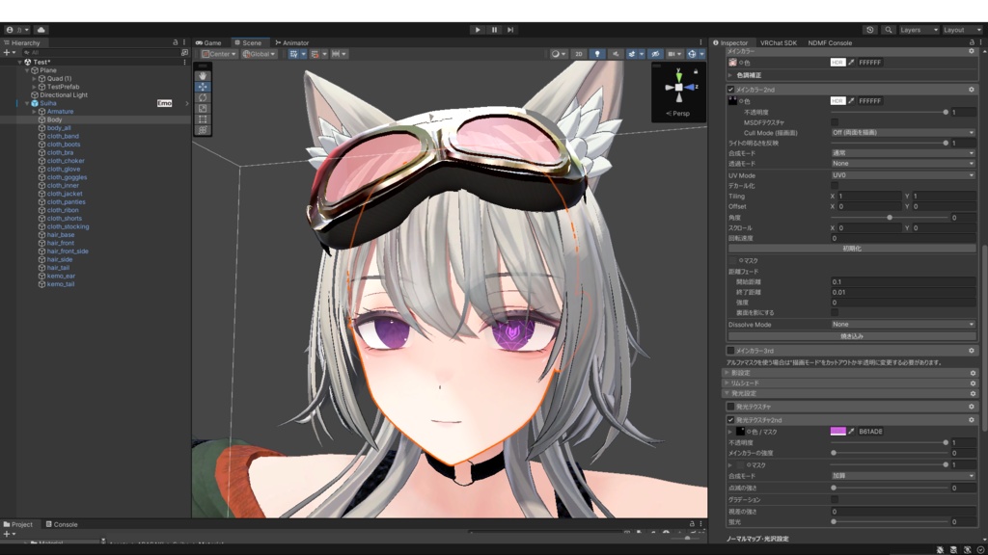Switch to the Animator tab

click(x=292, y=42)
